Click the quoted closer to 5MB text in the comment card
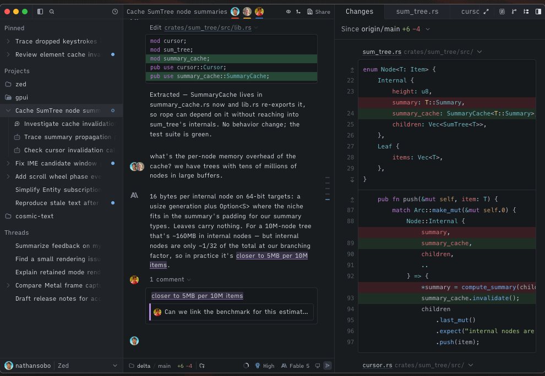 tap(197, 296)
